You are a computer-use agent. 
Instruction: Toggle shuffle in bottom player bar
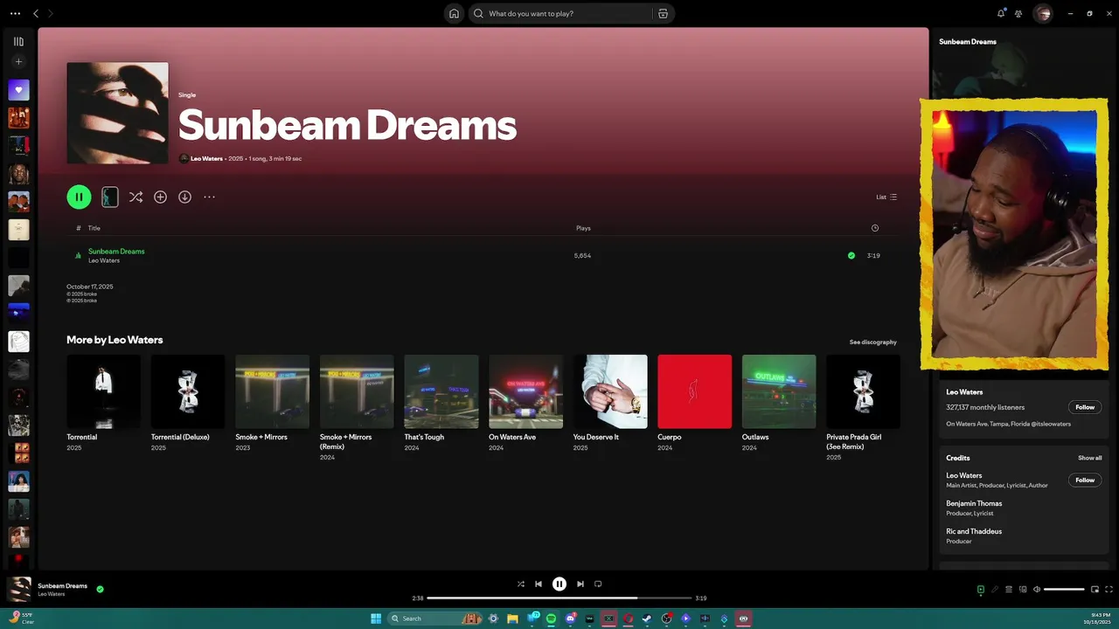(x=521, y=584)
